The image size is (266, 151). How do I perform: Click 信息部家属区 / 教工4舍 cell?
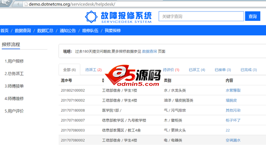pos(122,130)
